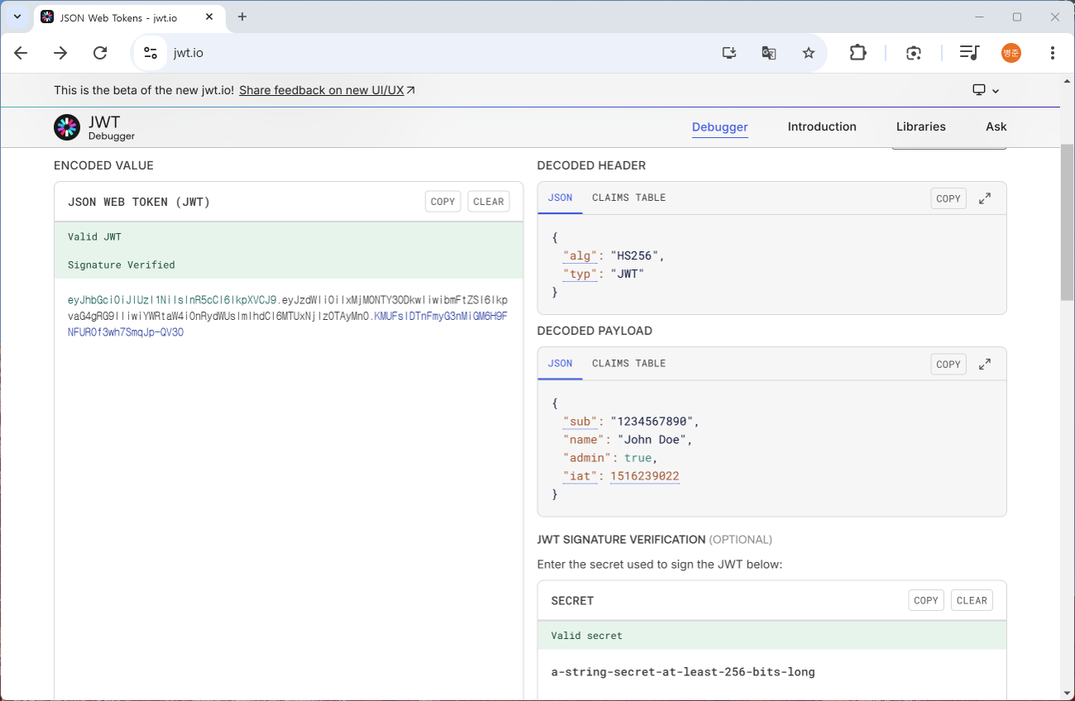Image resolution: width=1075 pixels, height=701 pixels.
Task: Click inside the encoded token text
Action: [x=288, y=316]
